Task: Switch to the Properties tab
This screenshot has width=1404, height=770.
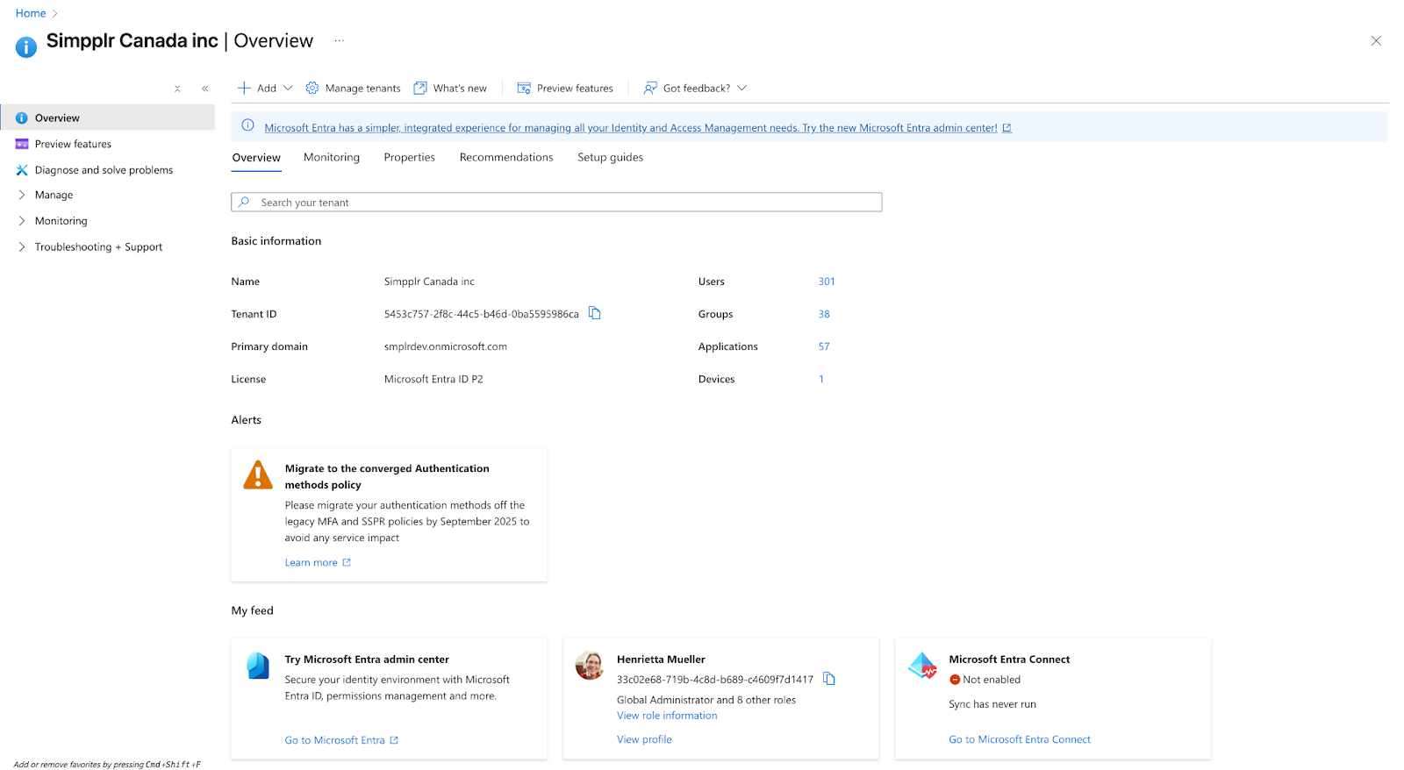Action: (409, 158)
